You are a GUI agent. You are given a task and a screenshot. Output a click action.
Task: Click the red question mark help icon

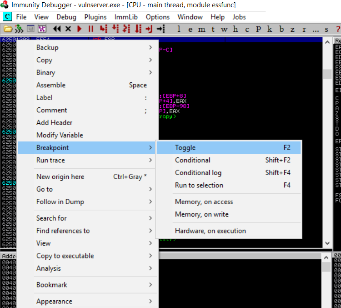click(338, 29)
